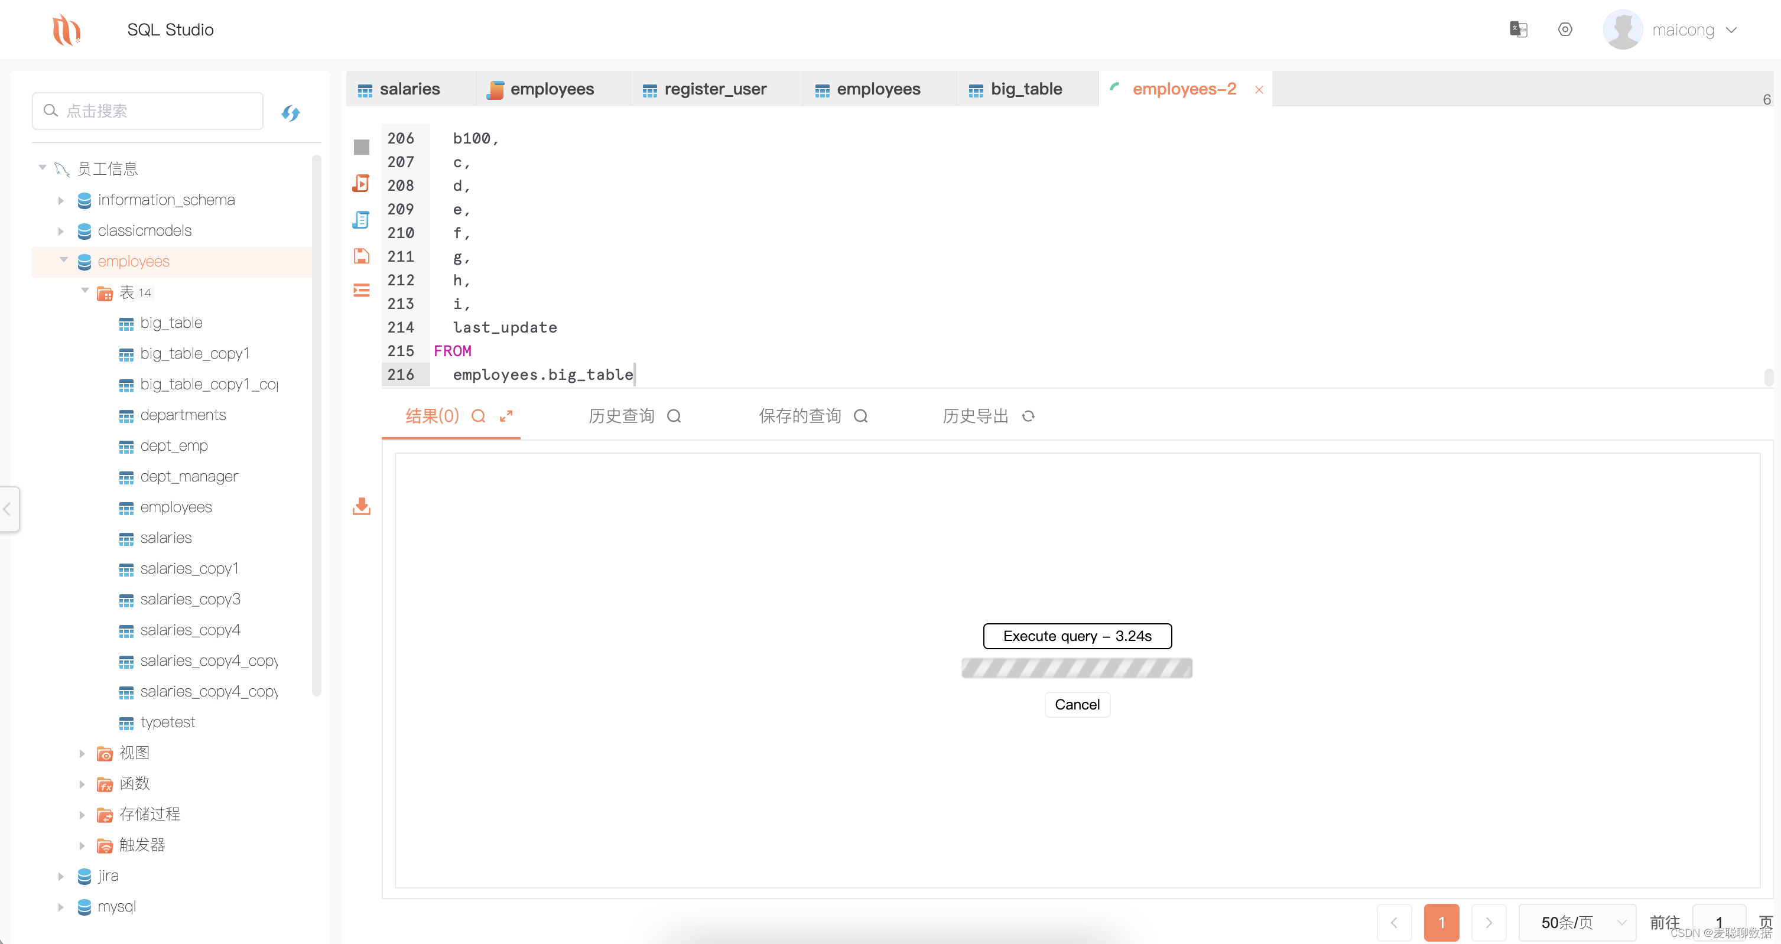This screenshot has height=944, width=1781.
Task: Switch to the salaries tab
Action: coord(410,89)
